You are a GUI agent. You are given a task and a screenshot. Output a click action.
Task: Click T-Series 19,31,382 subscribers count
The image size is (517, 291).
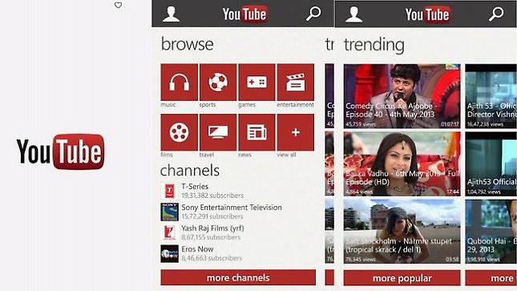(212, 196)
